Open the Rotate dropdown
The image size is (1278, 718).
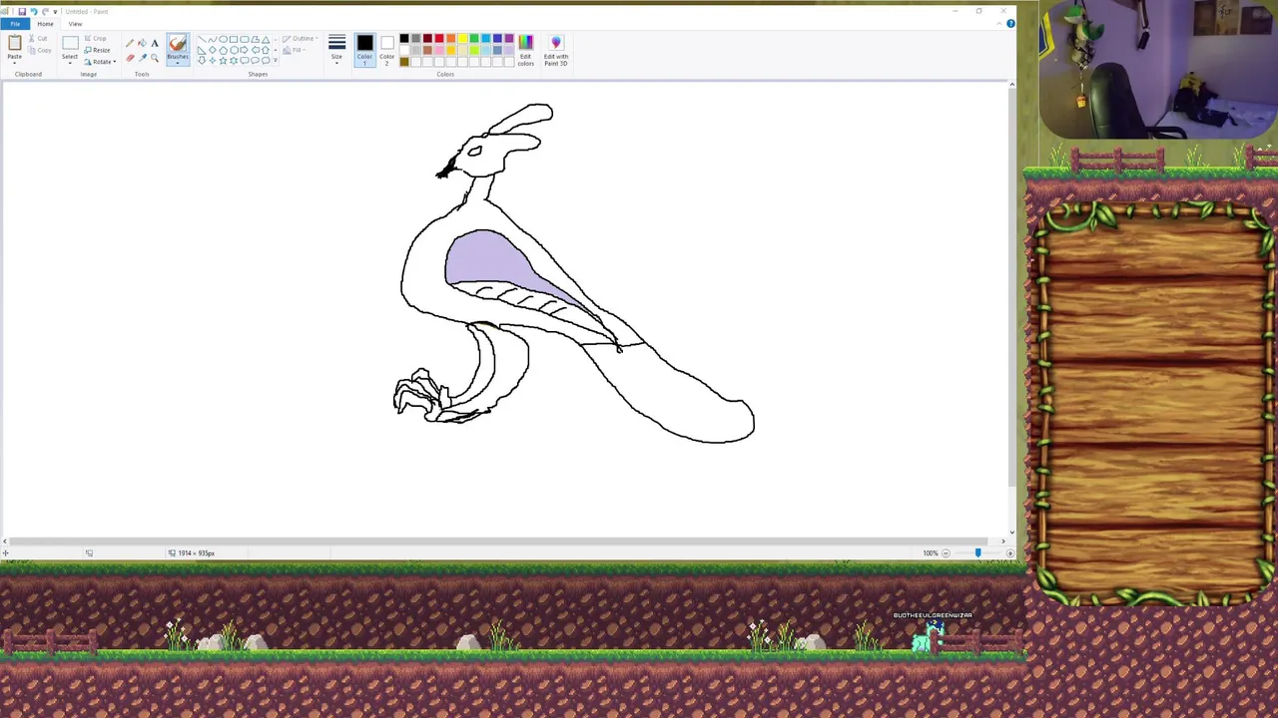point(100,62)
